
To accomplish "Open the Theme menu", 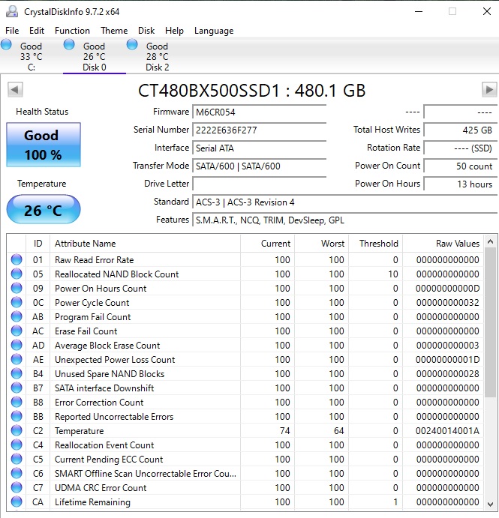I will click(114, 31).
